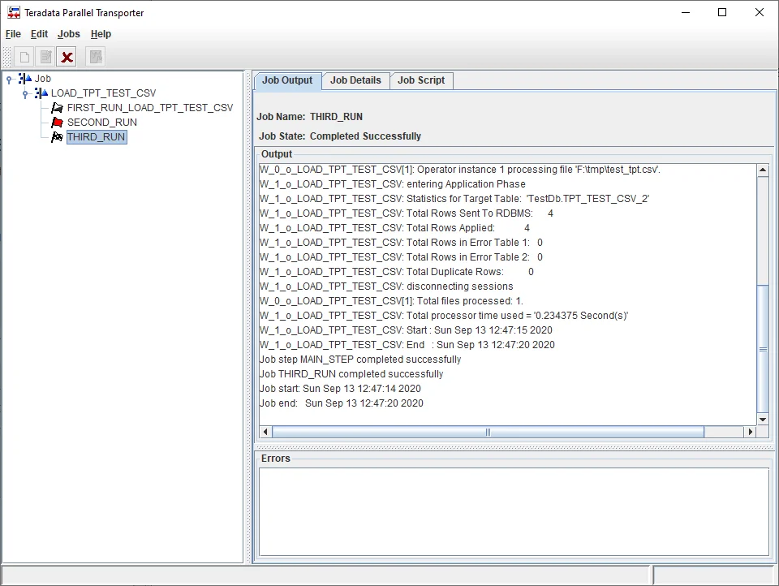779x586 pixels.
Task: Collapse the root Job tree node
Action: (x=9, y=79)
